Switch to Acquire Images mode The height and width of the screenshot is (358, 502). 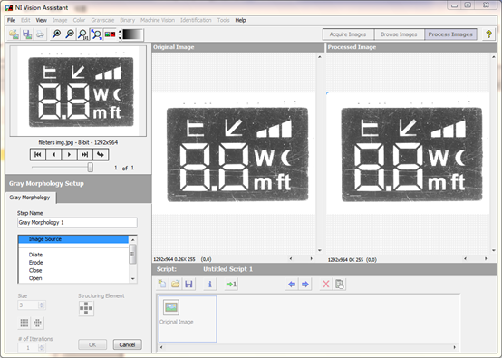click(x=348, y=34)
